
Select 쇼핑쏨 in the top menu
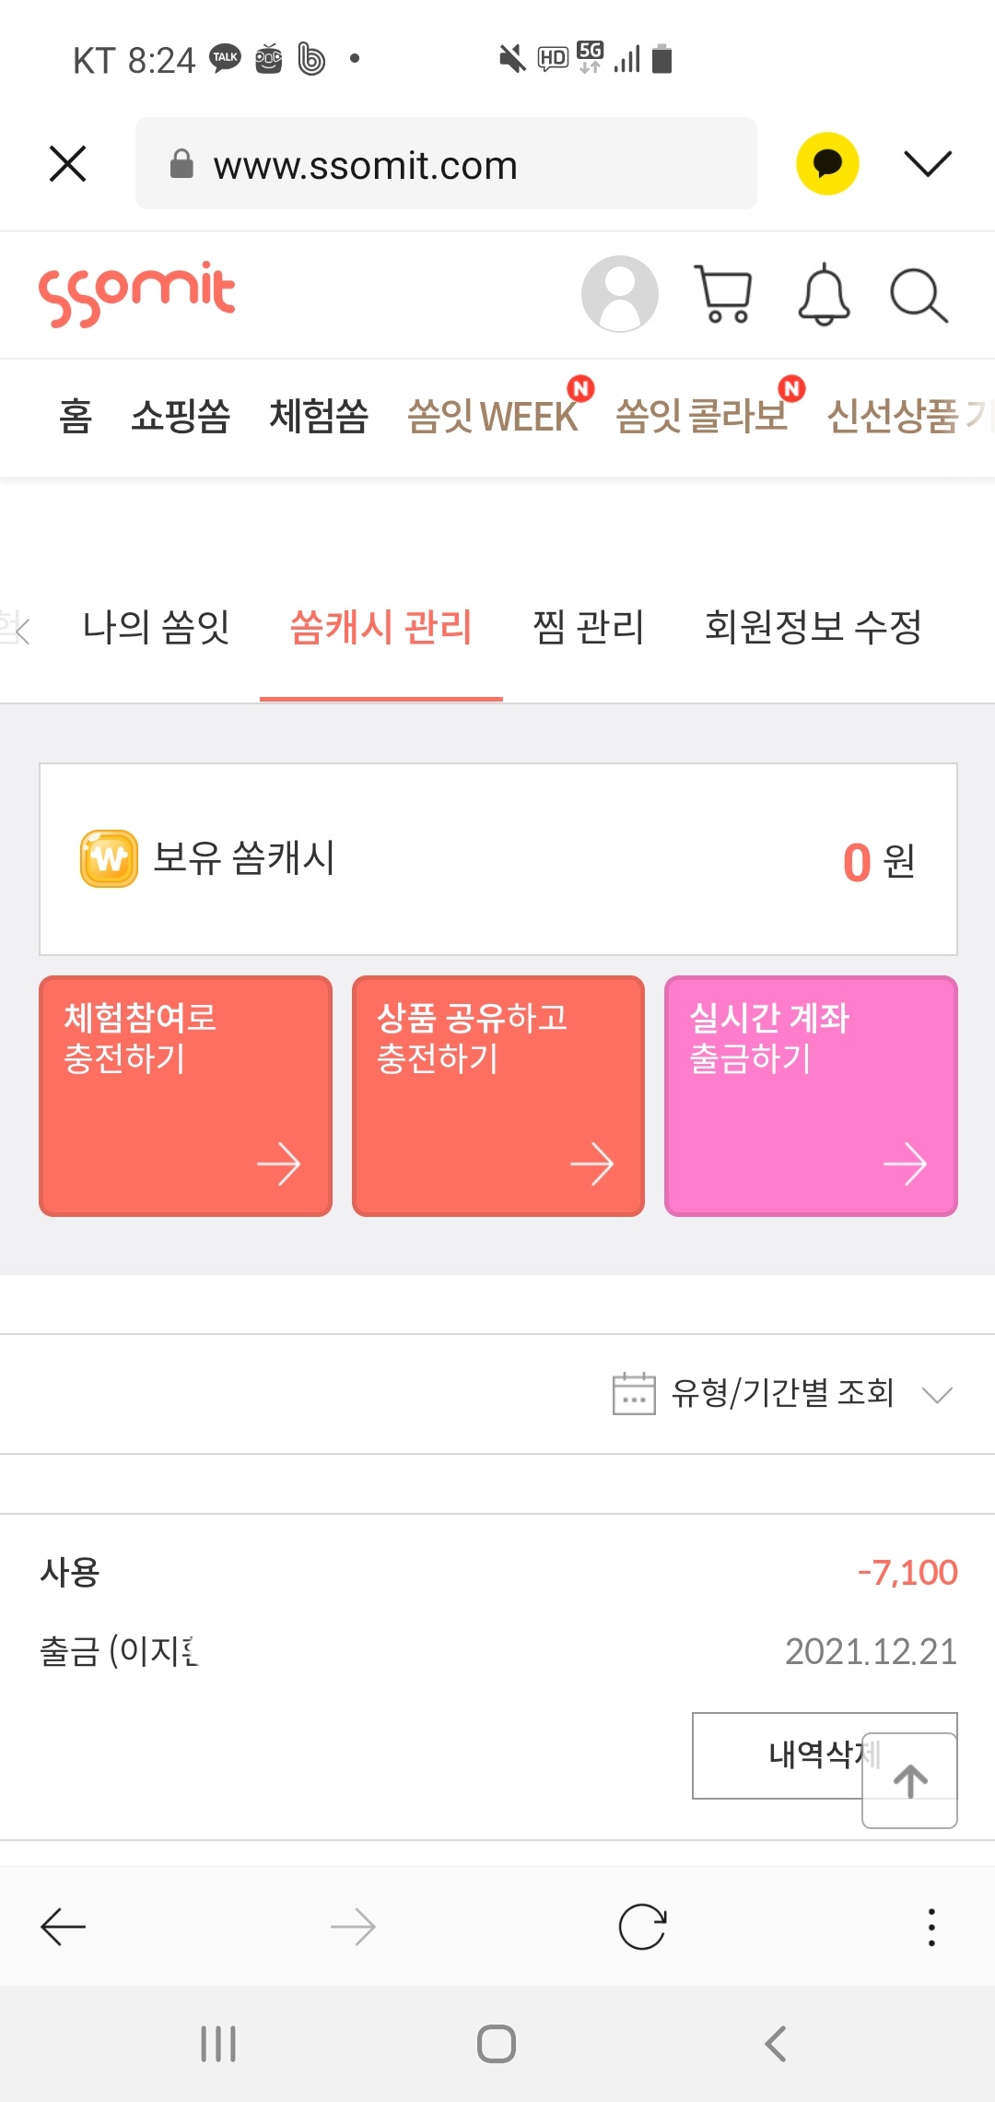click(x=181, y=416)
